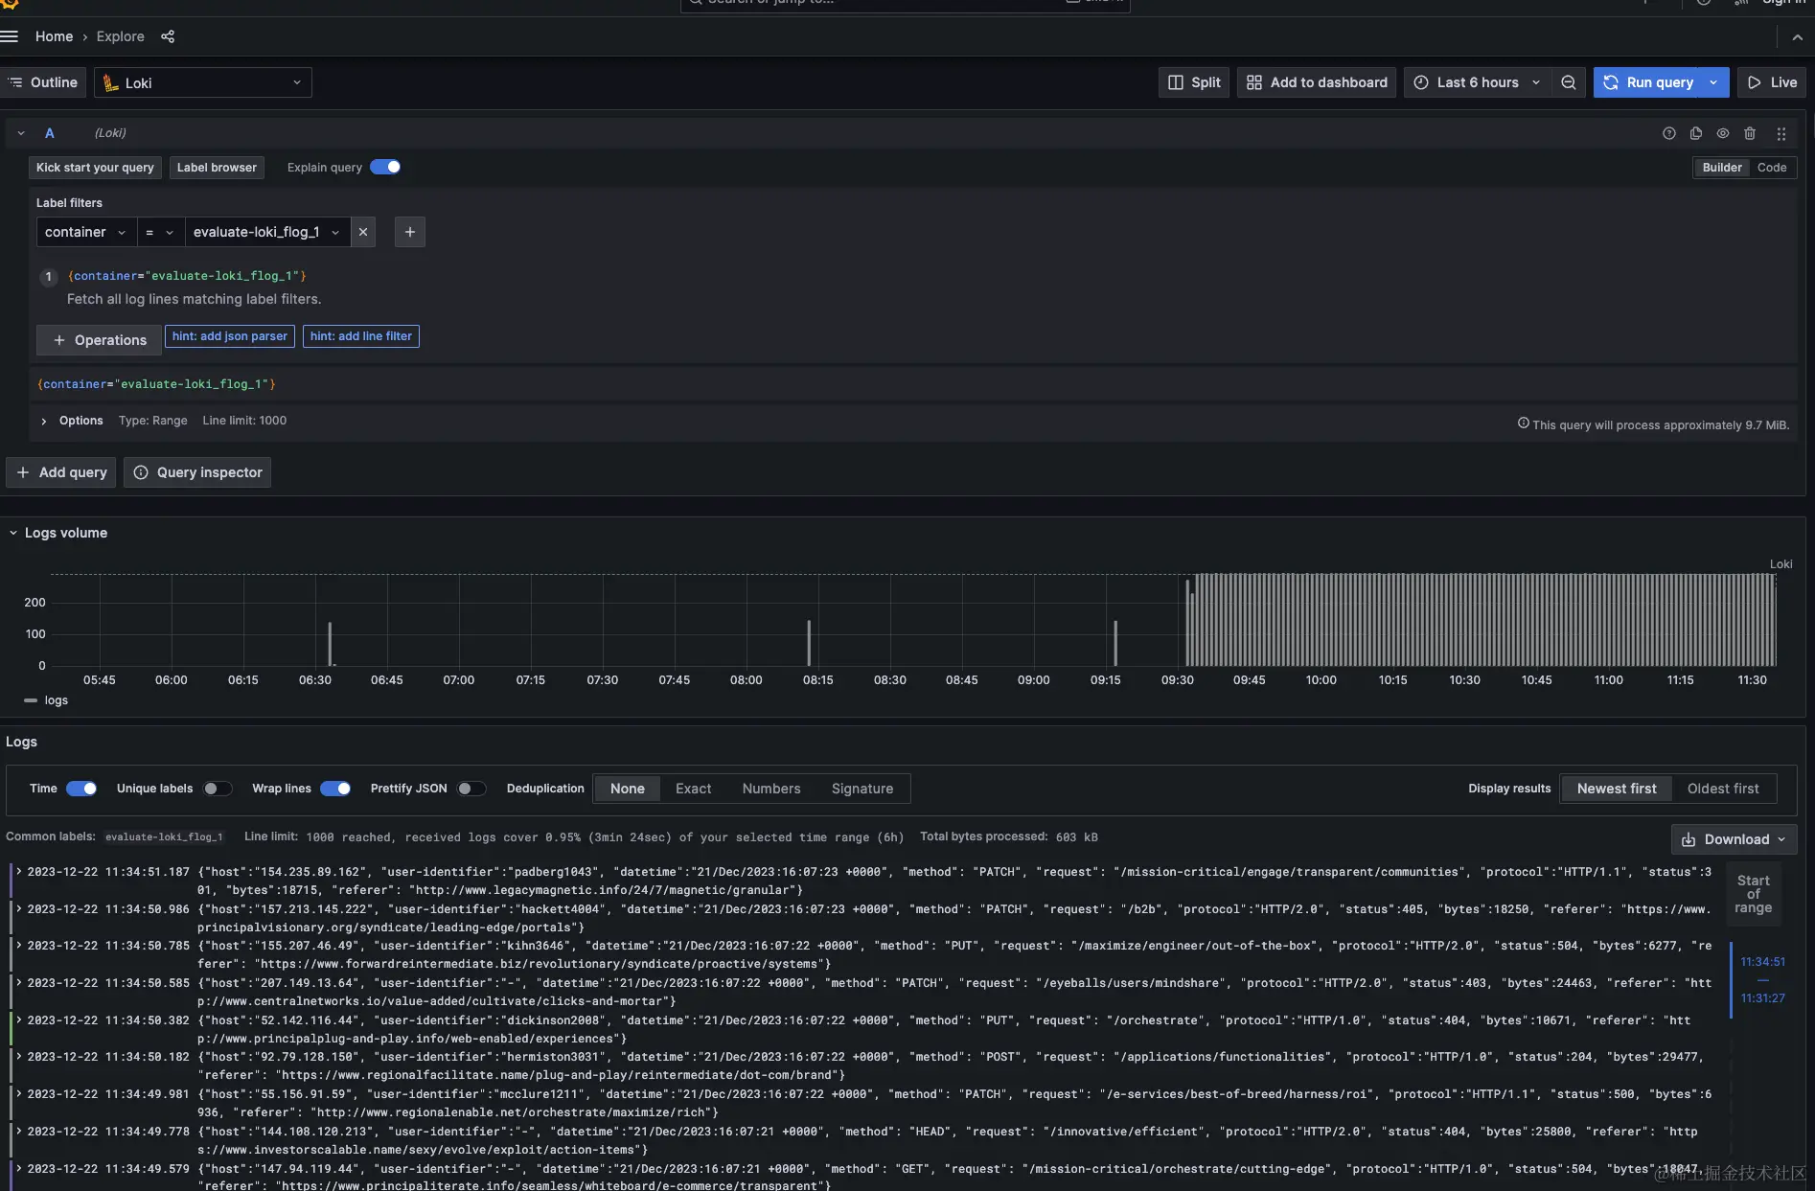Click the Add to dashboard grid icon

tap(1253, 82)
